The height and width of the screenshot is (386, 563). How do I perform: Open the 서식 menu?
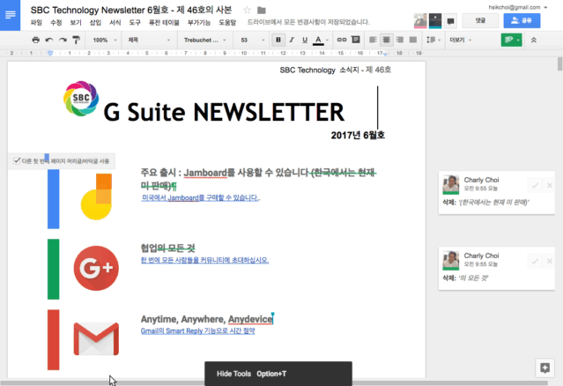point(115,23)
